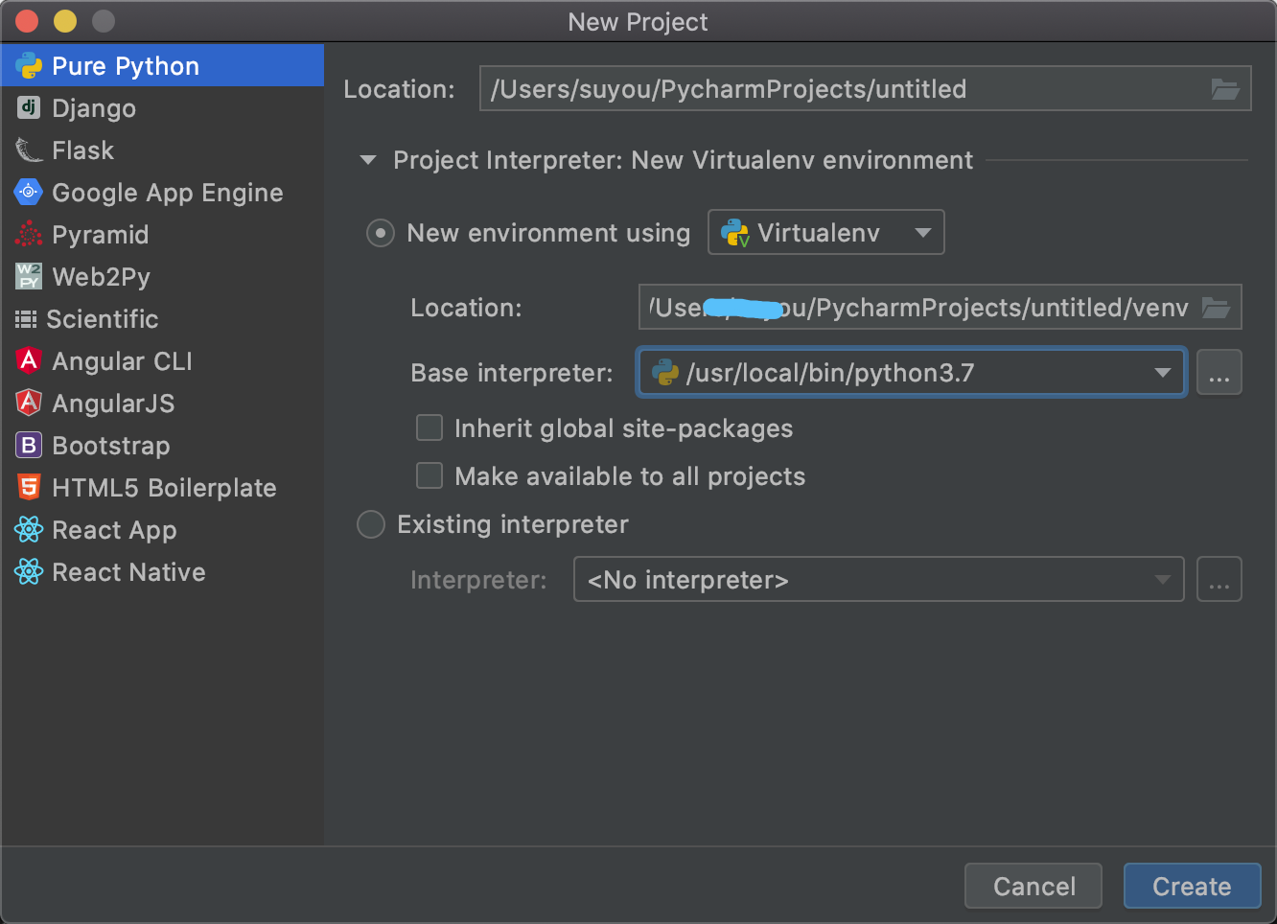Choose Django project type
This screenshot has width=1277, height=924.
point(162,108)
